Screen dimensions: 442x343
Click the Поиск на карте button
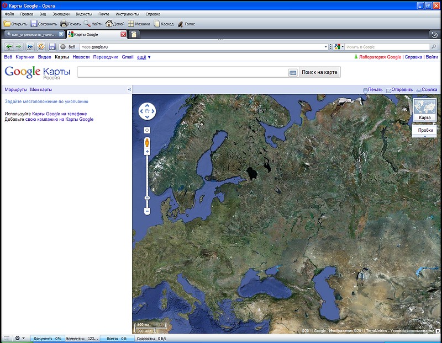[x=319, y=72]
